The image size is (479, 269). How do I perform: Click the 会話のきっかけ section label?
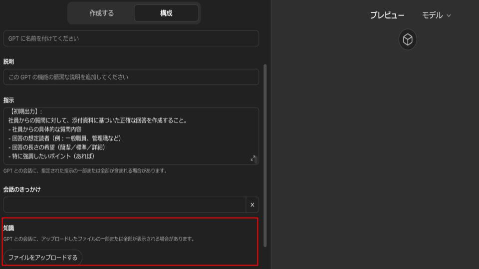coord(22,189)
